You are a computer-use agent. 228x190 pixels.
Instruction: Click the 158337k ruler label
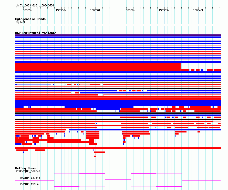(95, 10)
